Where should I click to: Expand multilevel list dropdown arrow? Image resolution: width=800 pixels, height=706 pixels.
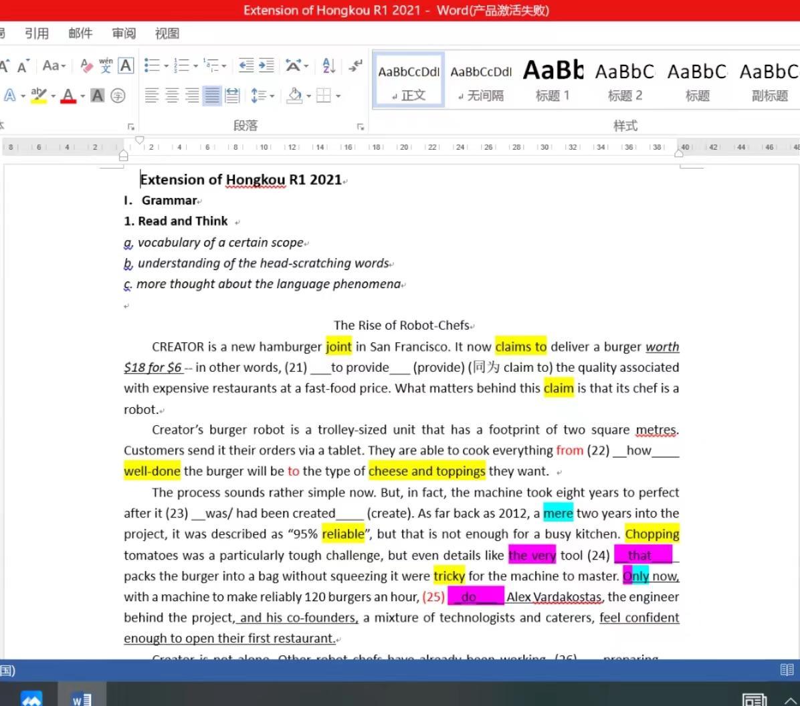pyautogui.click(x=225, y=66)
